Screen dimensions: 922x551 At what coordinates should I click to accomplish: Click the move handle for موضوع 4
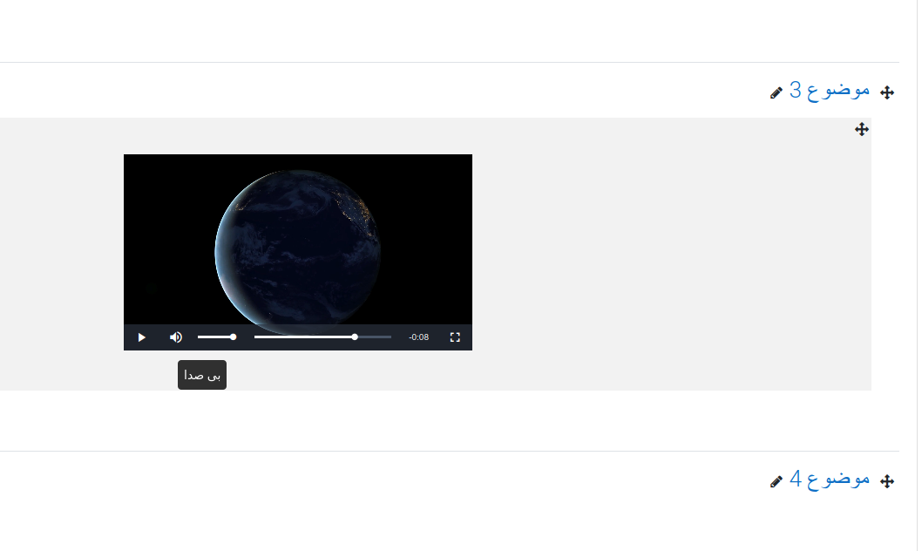[887, 481]
